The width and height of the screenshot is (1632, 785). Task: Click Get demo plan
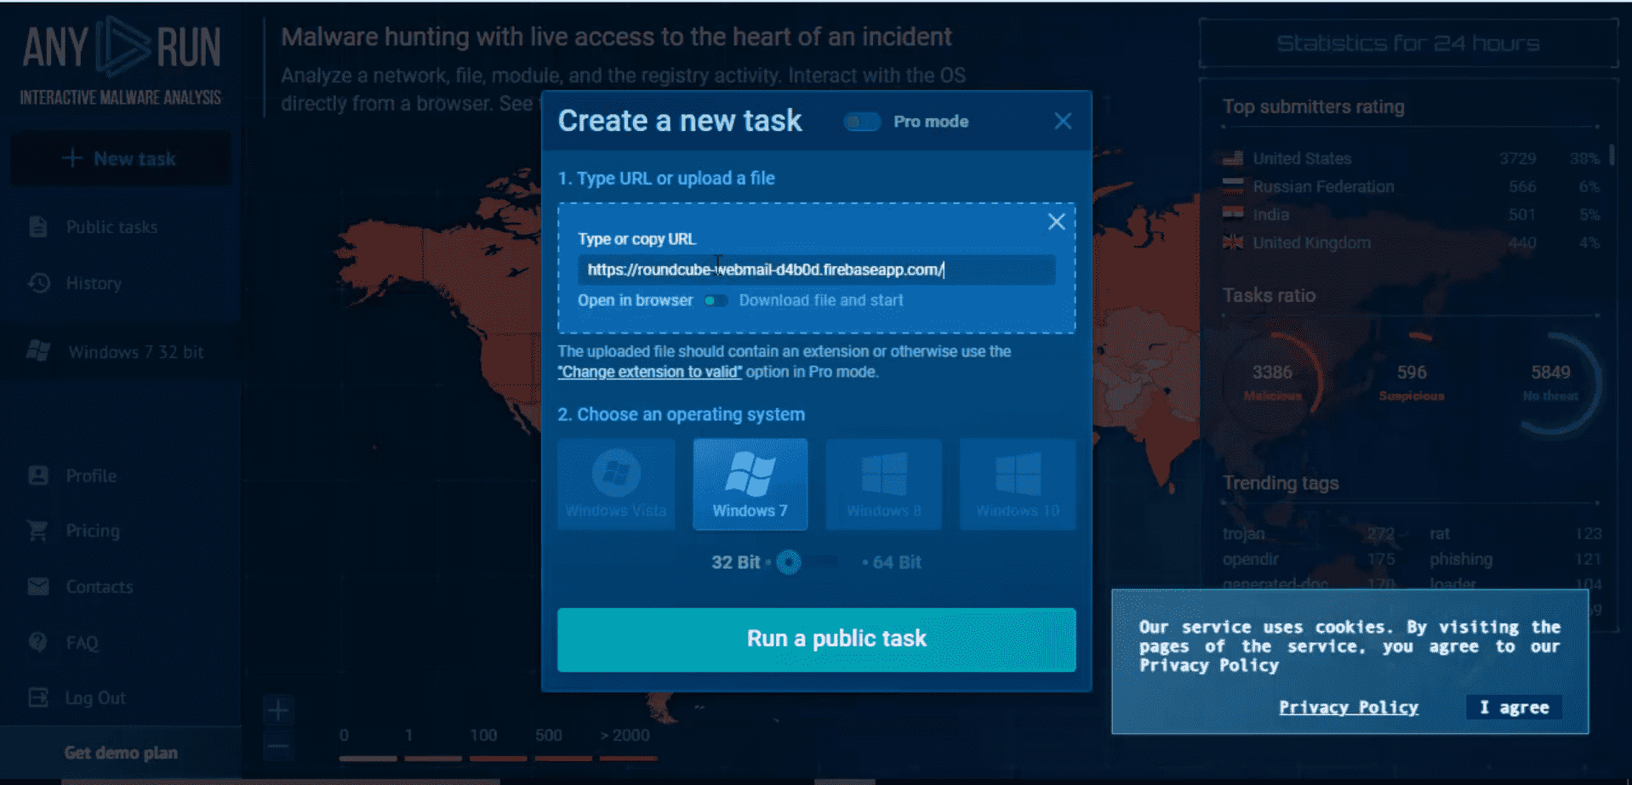[x=121, y=753]
